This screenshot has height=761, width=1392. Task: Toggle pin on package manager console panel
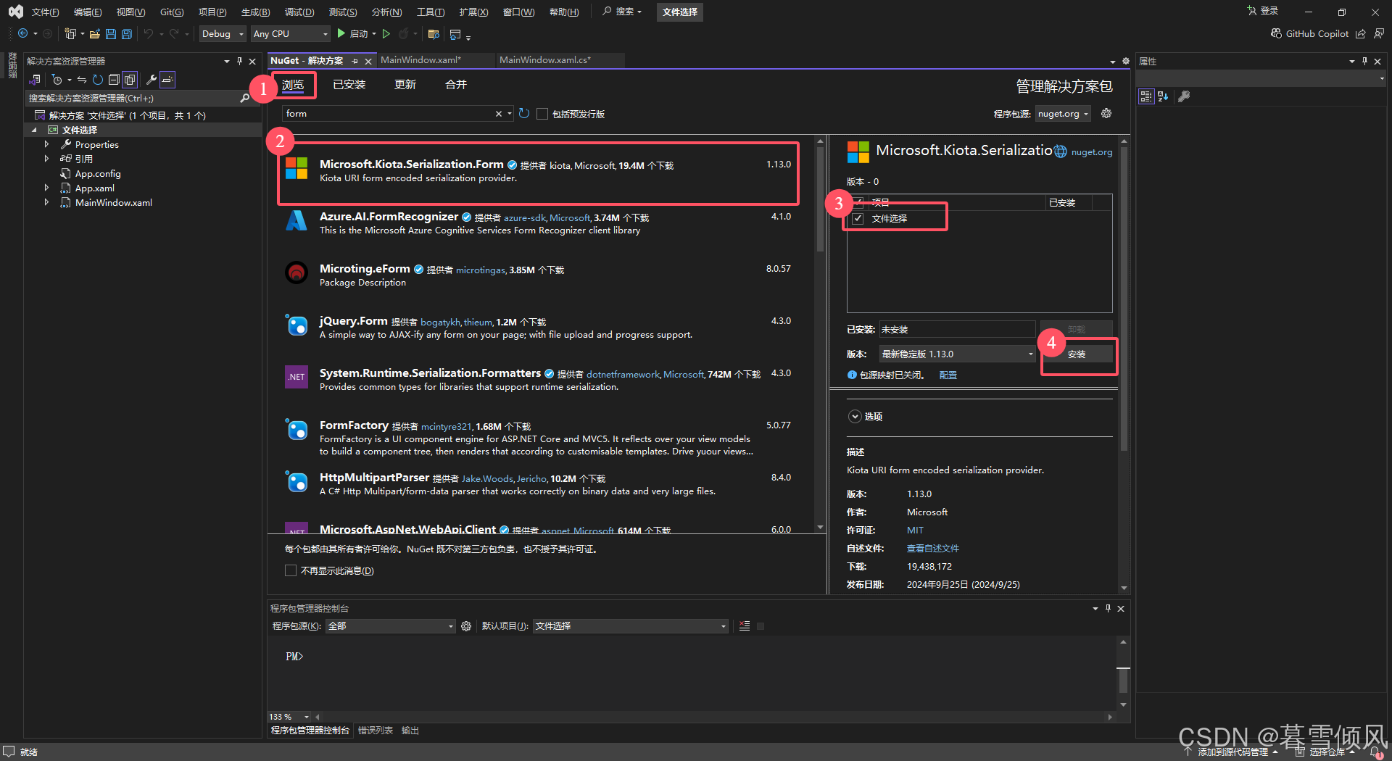pos(1108,608)
